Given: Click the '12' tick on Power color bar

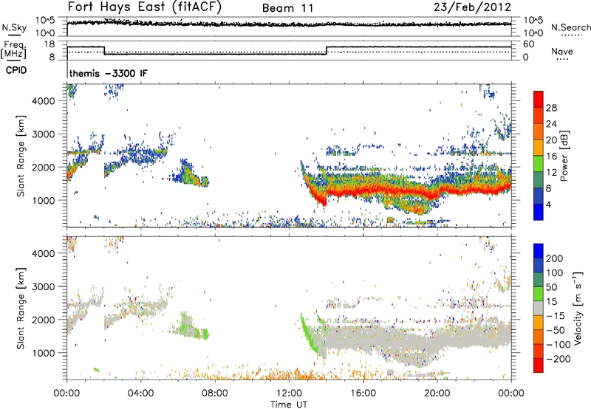Looking at the screenshot, I should [x=551, y=172].
